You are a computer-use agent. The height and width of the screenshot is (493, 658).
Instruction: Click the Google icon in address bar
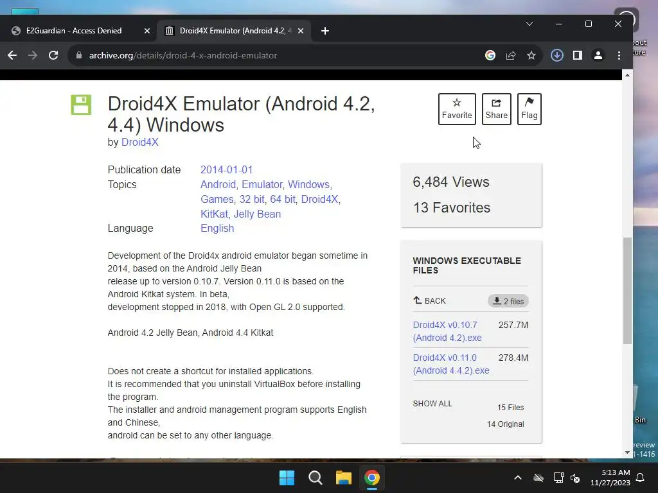point(490,55)
